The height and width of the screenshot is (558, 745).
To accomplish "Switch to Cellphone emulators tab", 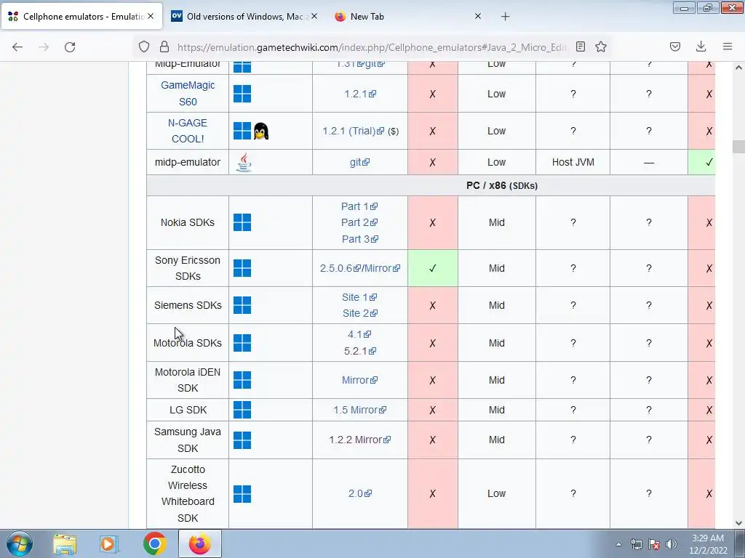I will (x=81, y=16).
